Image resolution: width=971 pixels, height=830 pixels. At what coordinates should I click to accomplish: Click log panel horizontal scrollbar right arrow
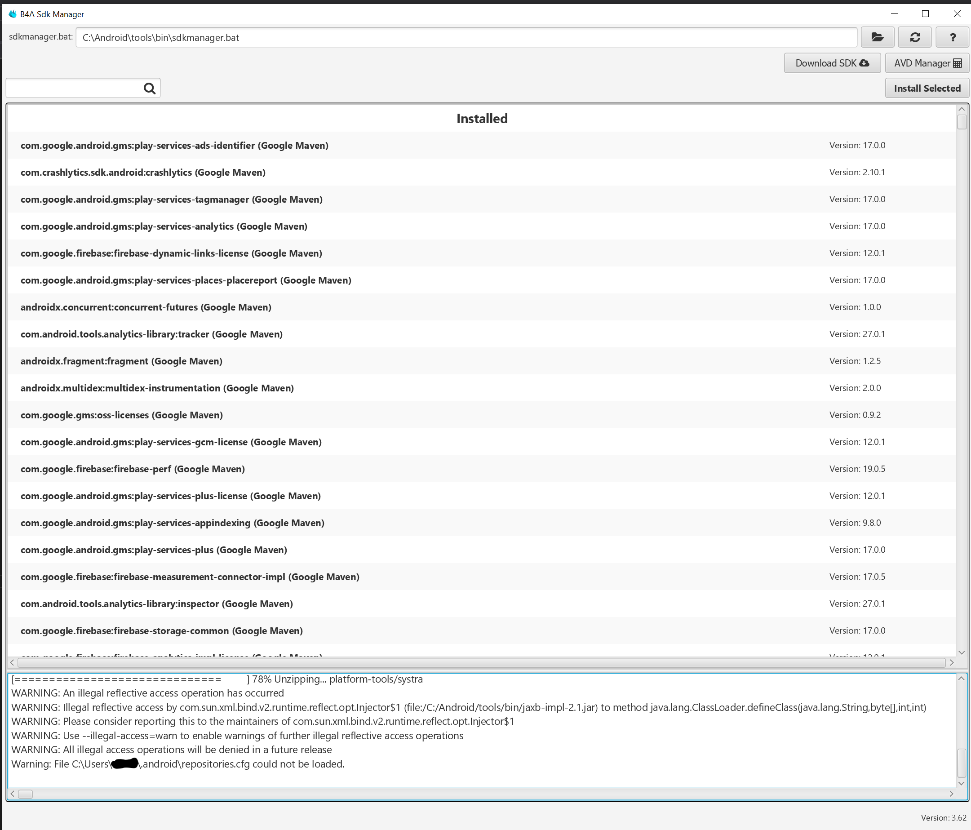click(x=951, y=794)
